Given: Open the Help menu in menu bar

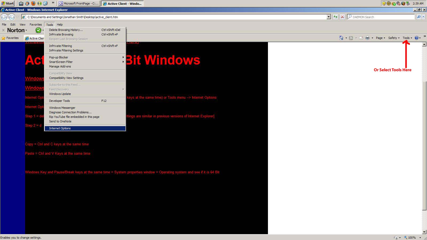Looking at the screenshot, I should [x=60, y=25].
